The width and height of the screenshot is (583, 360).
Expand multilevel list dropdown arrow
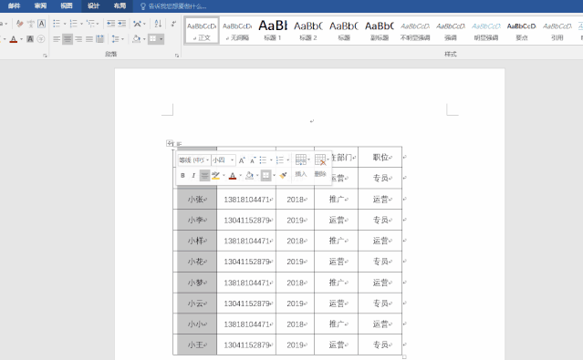(98, 24)
